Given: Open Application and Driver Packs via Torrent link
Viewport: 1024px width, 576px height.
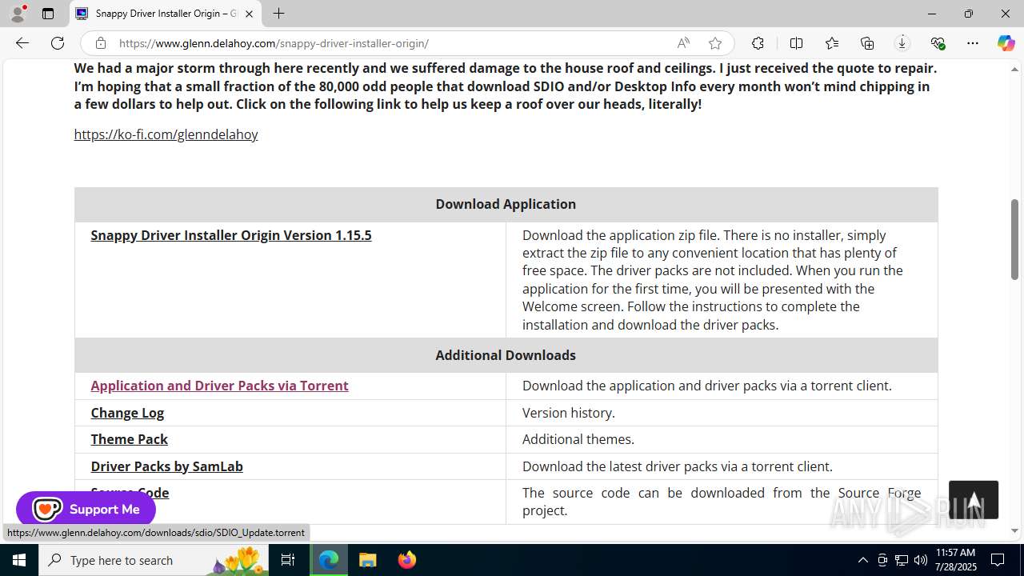Looking at the screenshot, I should point(219,386).
